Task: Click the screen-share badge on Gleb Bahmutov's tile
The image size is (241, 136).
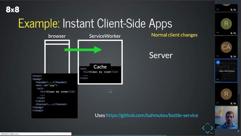Action: coord(218,62)
